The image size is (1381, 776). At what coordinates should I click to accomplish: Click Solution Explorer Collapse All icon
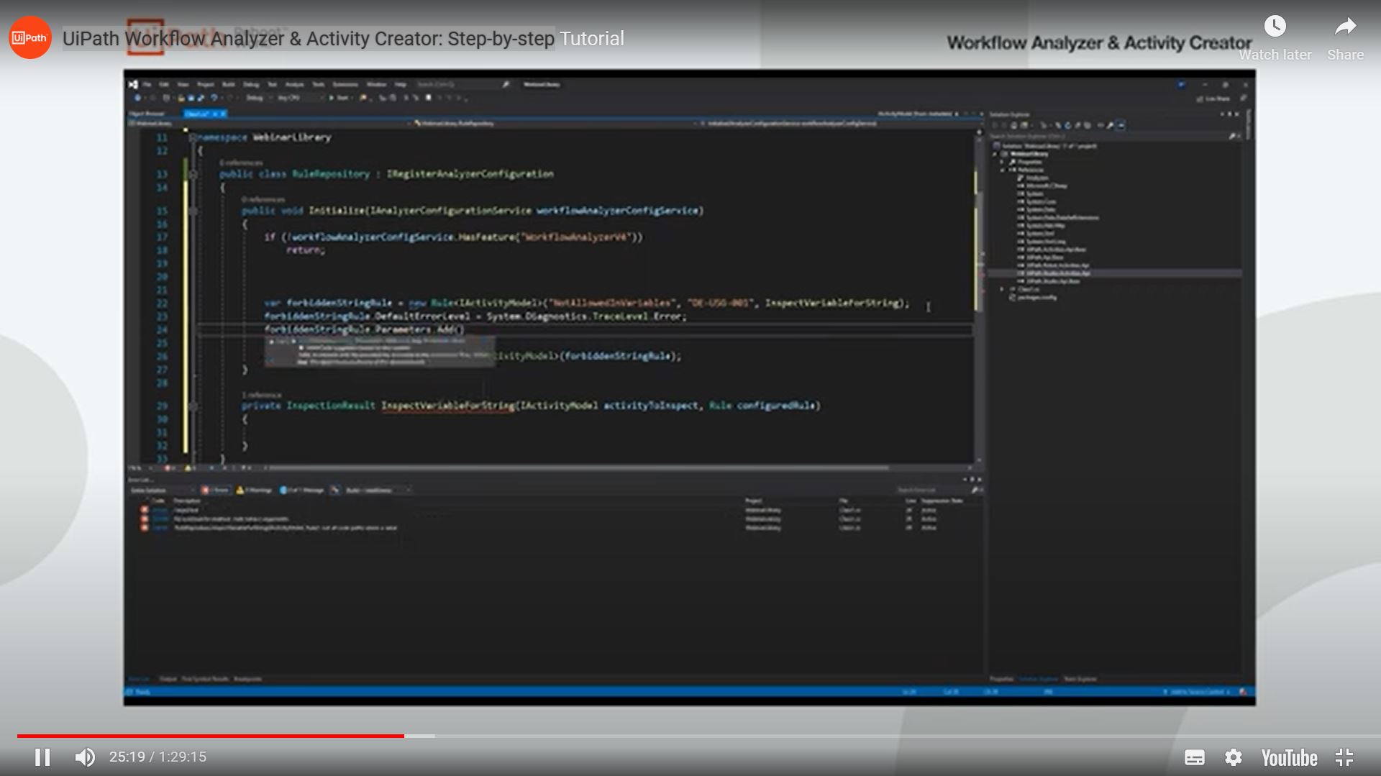click(1077, 125)
